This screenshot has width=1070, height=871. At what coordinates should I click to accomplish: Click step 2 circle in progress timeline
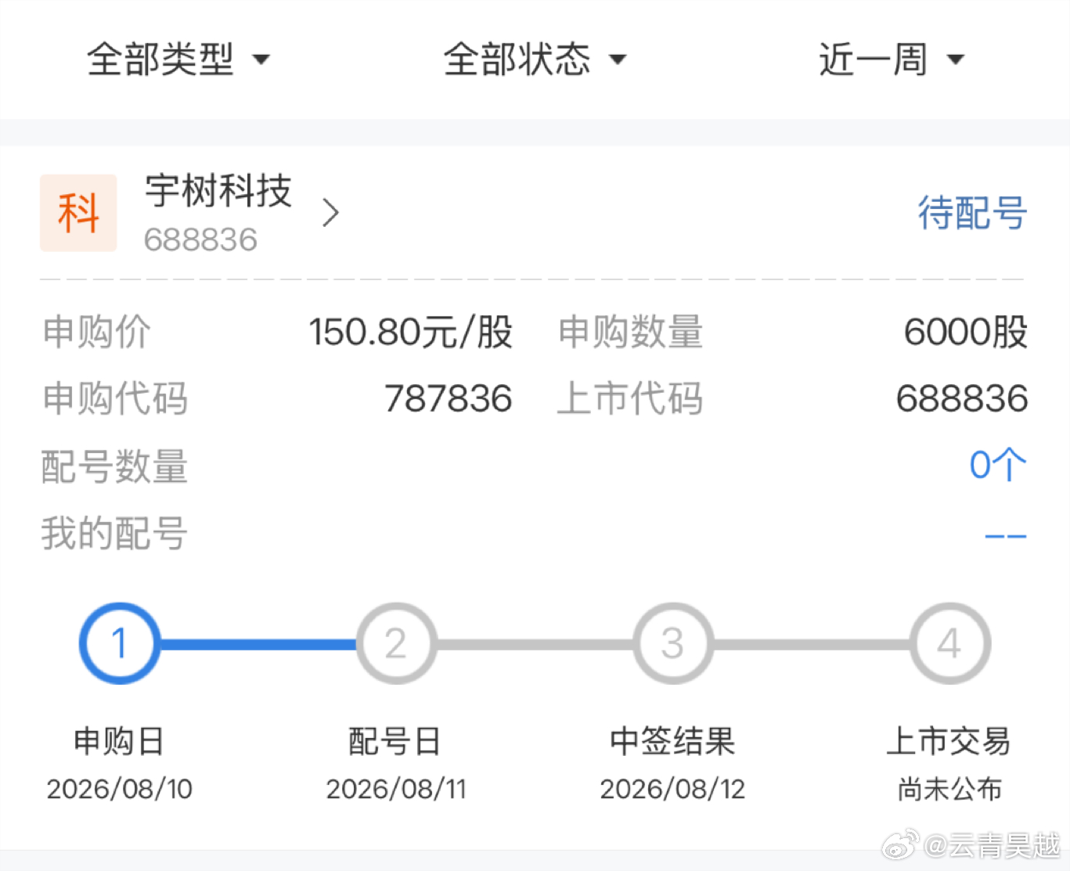pyautogui.click(x=396, y=643)
